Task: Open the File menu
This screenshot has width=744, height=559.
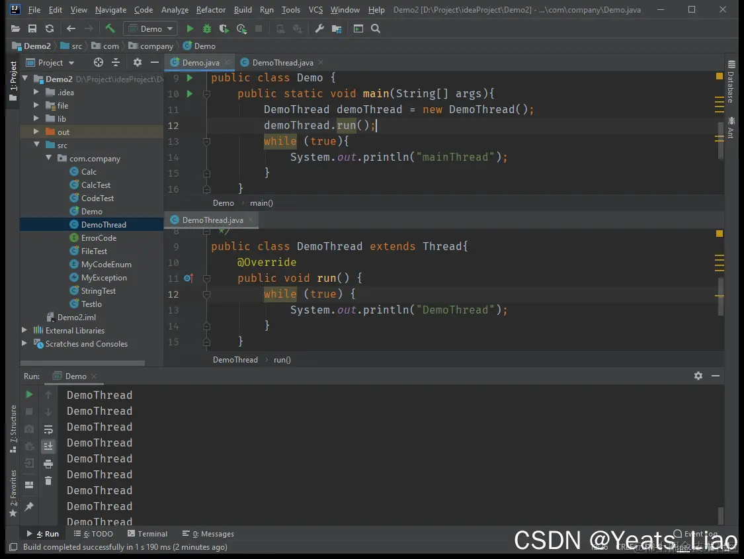Action: [34, 9]
